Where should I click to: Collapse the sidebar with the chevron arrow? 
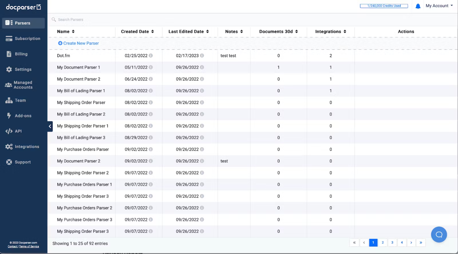click(x=50, y=126)
